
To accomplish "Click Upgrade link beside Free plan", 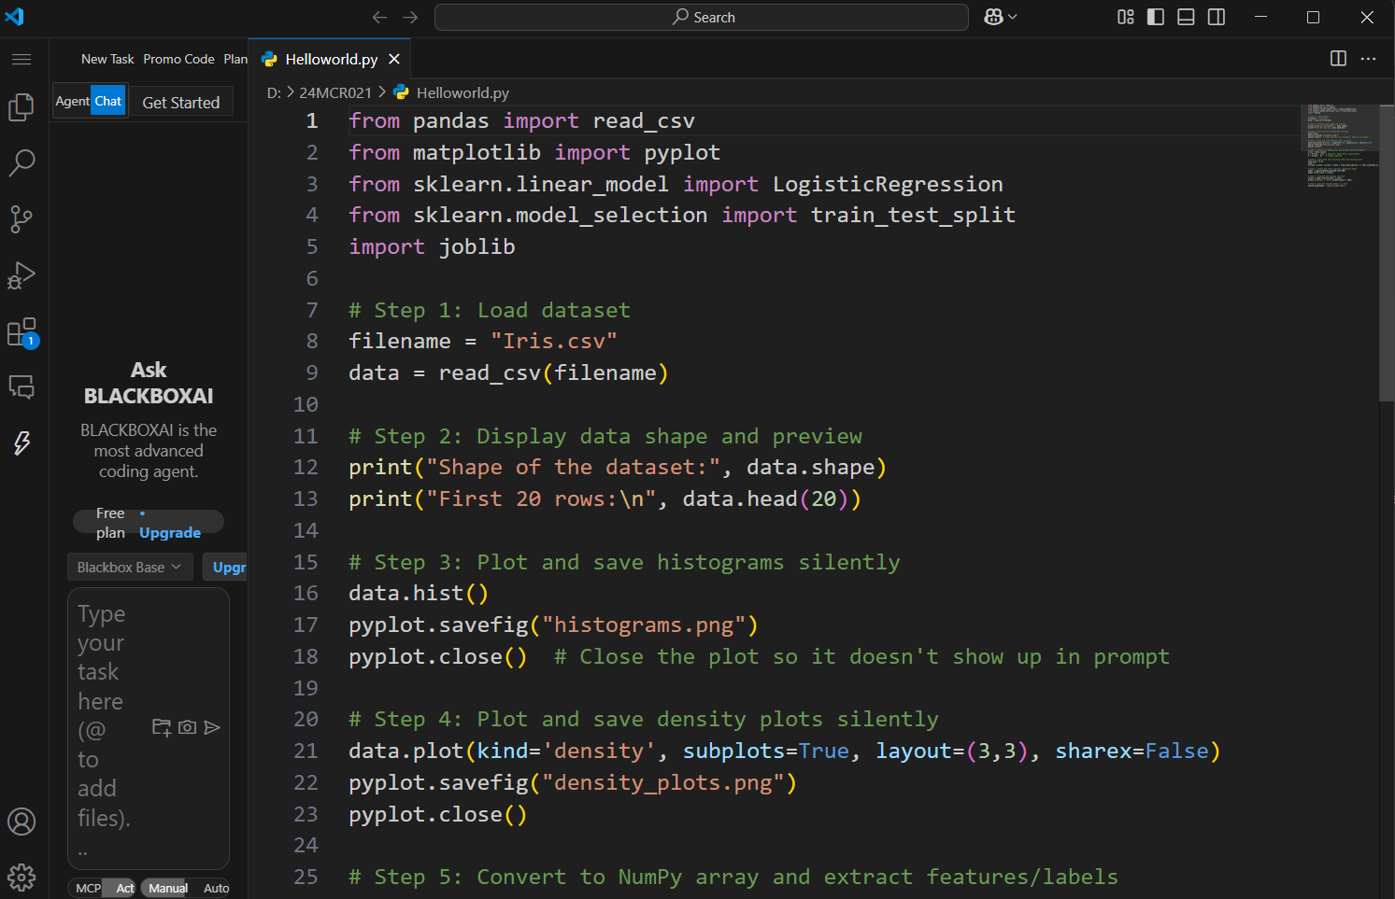I will 170,532.
